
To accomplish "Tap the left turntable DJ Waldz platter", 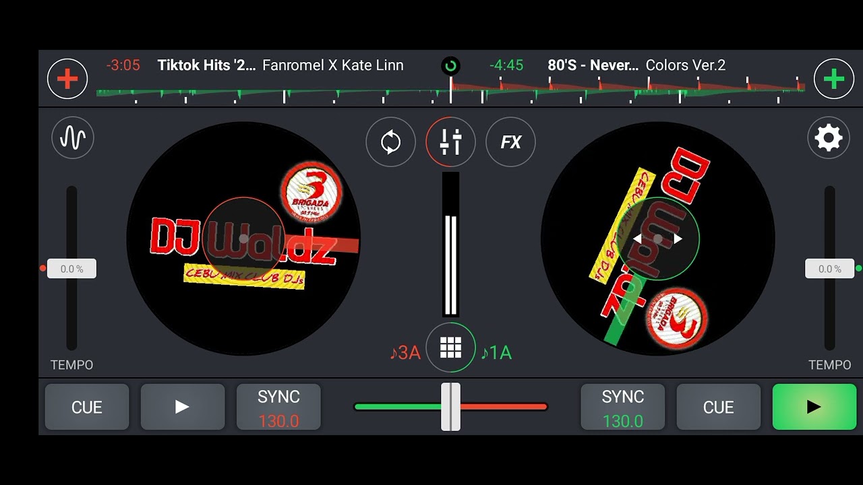I will (x=243, y=238).
